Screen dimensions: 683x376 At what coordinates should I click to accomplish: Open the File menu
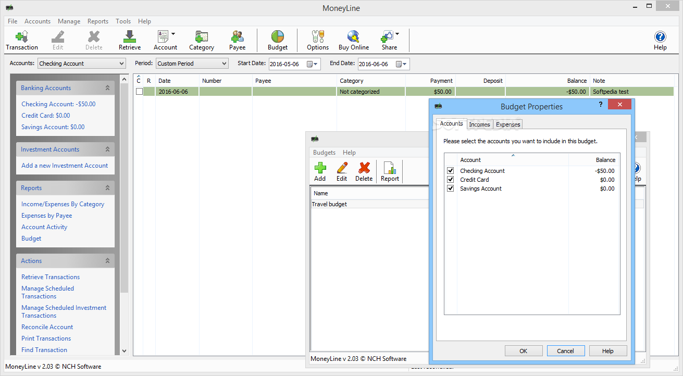pos(13,21)
